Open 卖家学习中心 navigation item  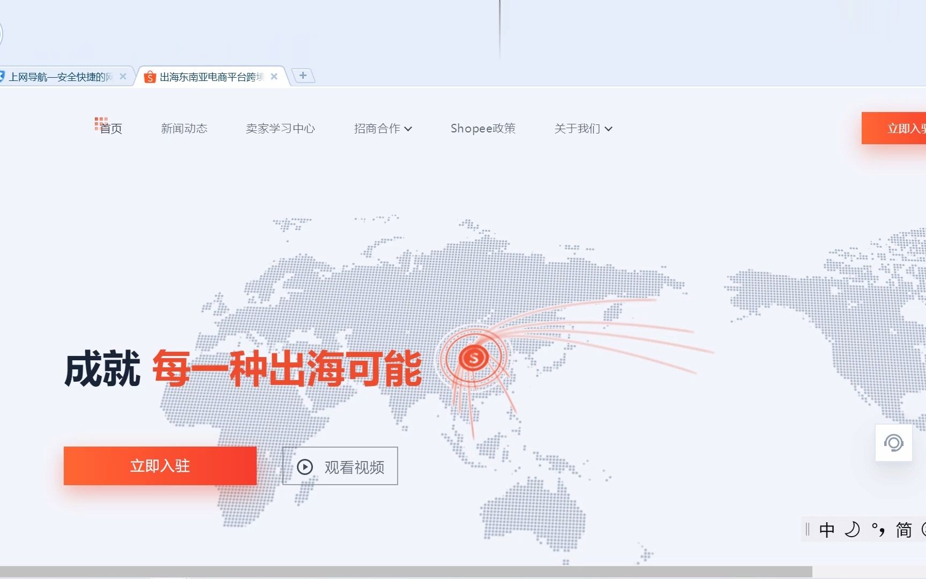(x=280, y=129)
